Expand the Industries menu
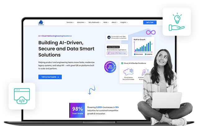The image size is (200, 126). tap(81, 22)
